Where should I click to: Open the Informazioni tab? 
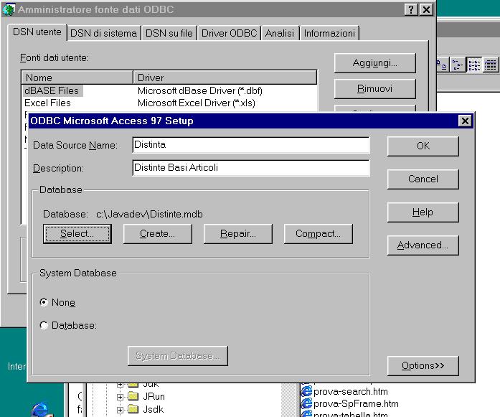[x=329, y=33]
